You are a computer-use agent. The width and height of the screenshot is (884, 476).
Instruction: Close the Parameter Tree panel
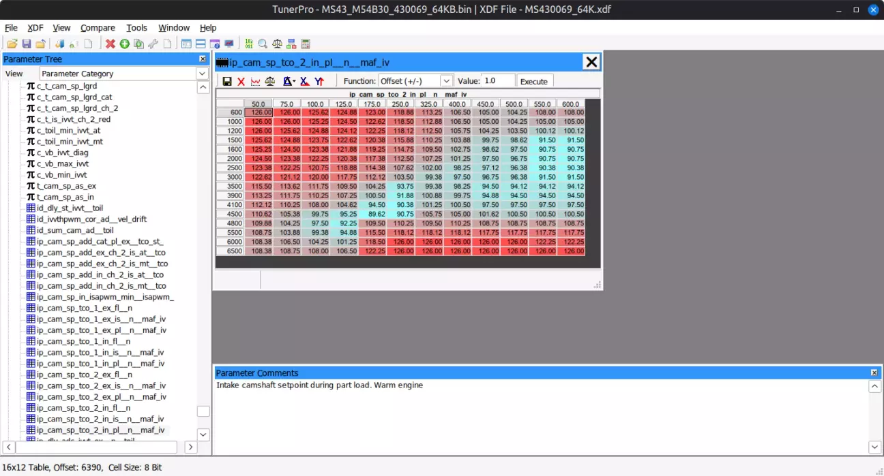(x=203, y=59)
